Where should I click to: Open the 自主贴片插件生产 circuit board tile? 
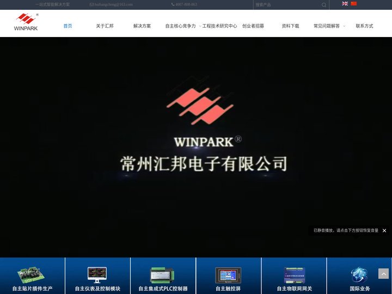[x=32, y=276]
